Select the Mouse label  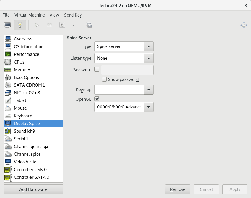(20, 108)
